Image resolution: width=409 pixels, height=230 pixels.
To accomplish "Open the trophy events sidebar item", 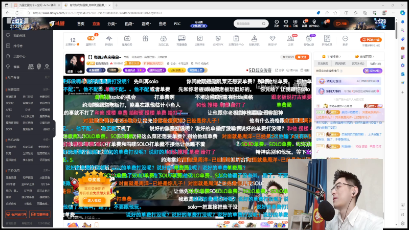I will pos(14,67).
